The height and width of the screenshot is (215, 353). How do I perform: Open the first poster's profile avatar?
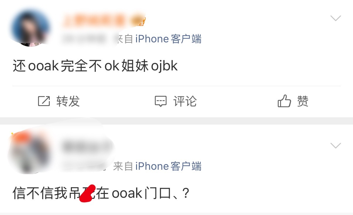coord(30,28)
